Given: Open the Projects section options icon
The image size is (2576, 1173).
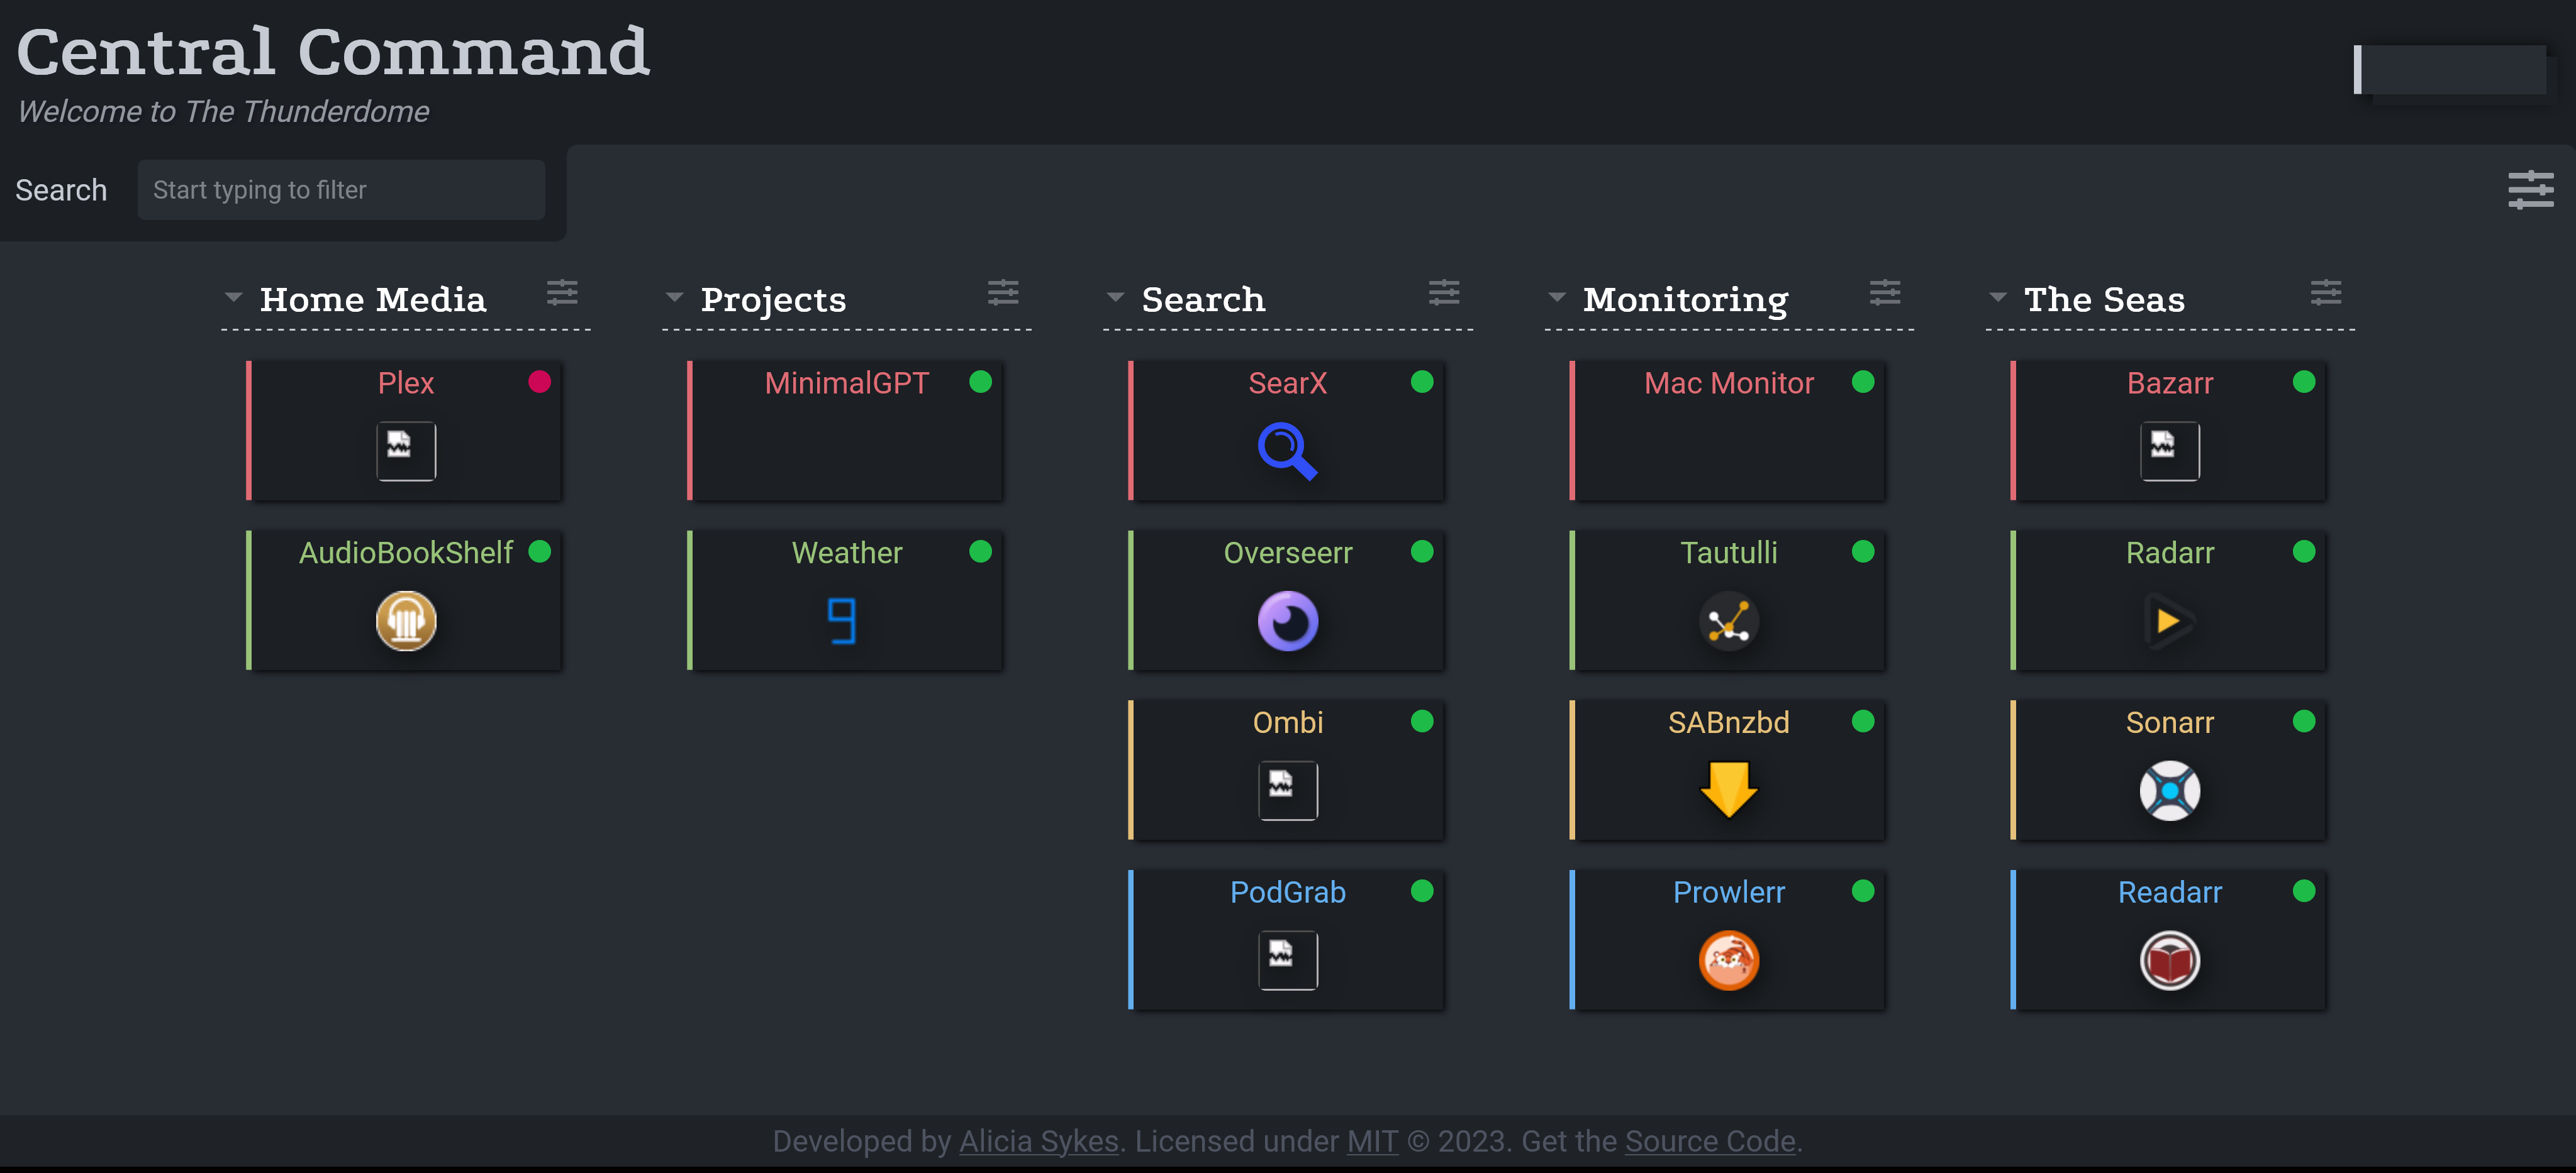Looking at the screenshot, I should (1003, 293).
